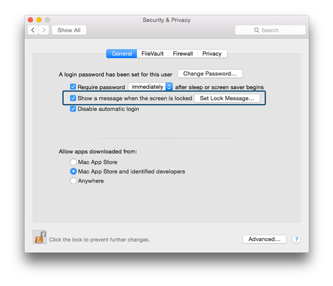Go forward with the right chevron button

coord(44,30)
